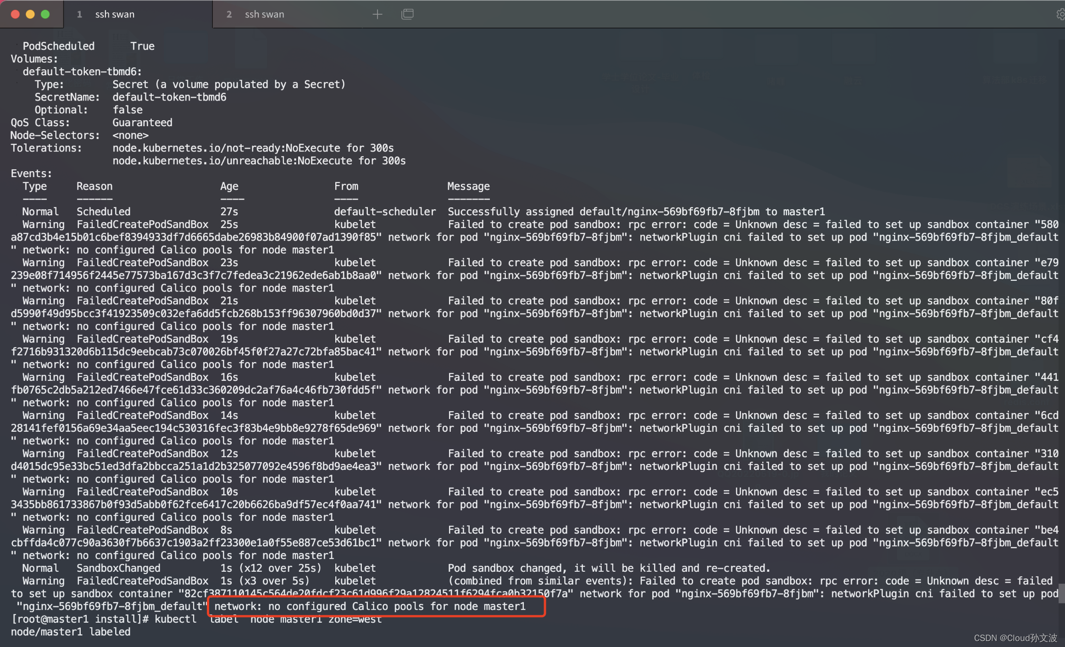1065x647 pixels.
Task: Click the terminal vertical scrollbar thumb
Action: coord(1061,593)
